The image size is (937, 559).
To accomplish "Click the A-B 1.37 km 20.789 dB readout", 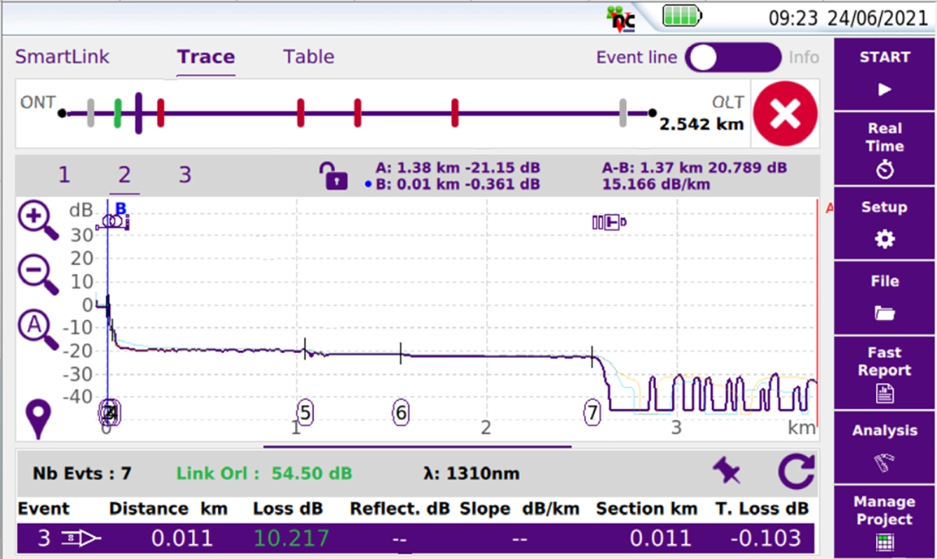I will [694, 168].
